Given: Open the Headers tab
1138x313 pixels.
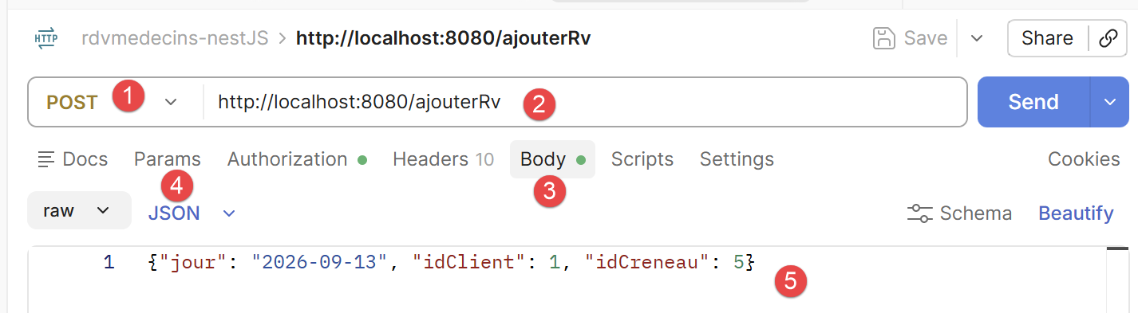Looking at the screenshot, I should tap(443, 159).
